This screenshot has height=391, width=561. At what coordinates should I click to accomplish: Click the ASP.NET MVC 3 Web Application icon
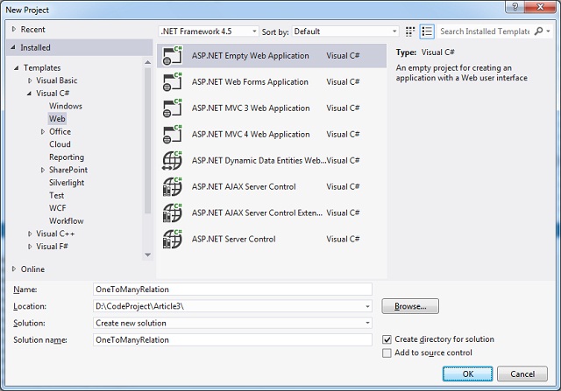[173, 108]
